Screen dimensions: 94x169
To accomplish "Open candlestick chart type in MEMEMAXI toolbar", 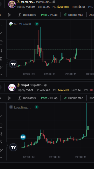I will point(9,15).
